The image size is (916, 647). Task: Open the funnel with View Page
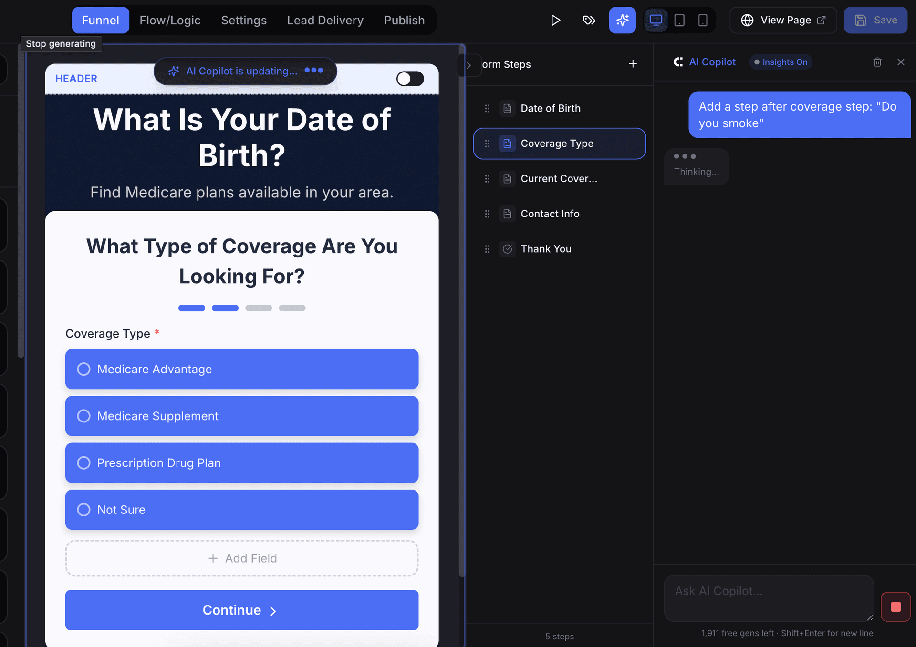click(x=783, y=20)
